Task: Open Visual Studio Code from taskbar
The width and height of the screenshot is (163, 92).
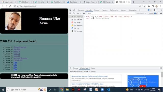Action: tap(108, 90)
